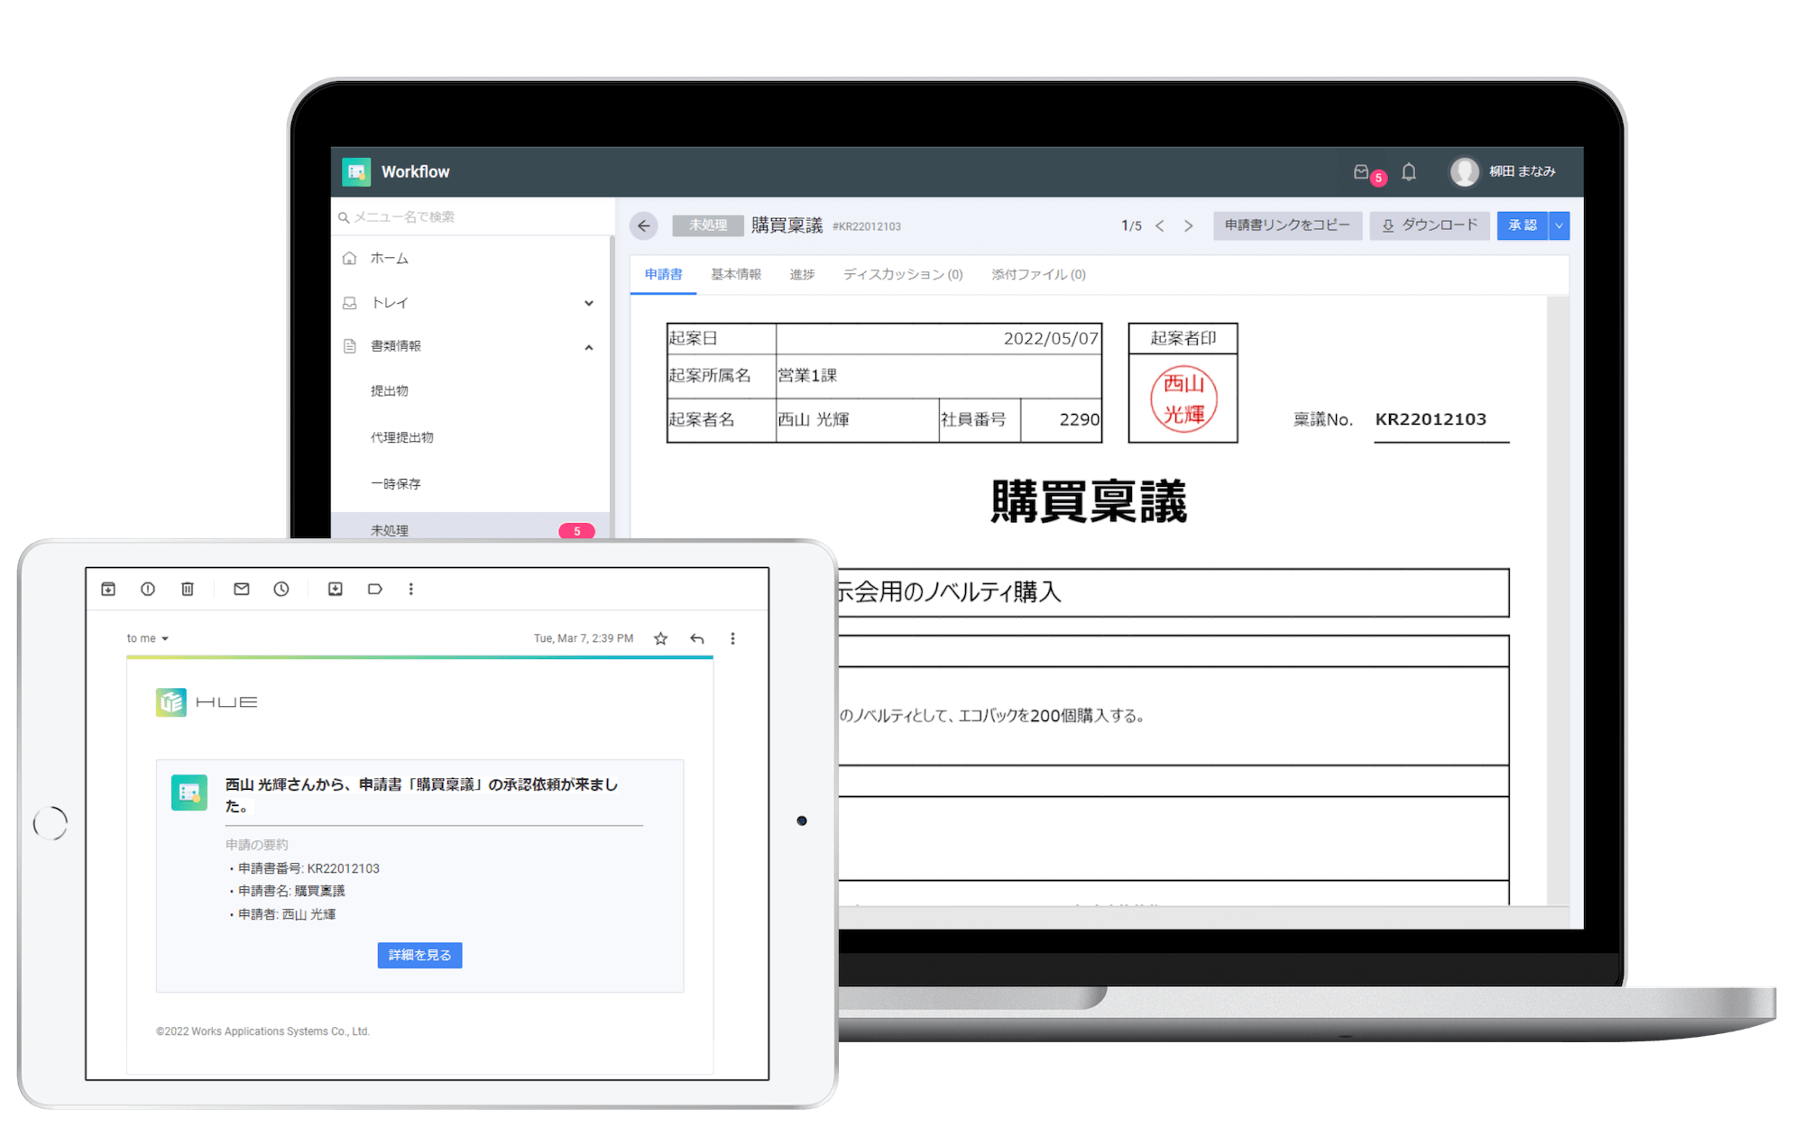1804x1127 pixels.
Task: Click the reply arrow icon
Action: (697, 638)
